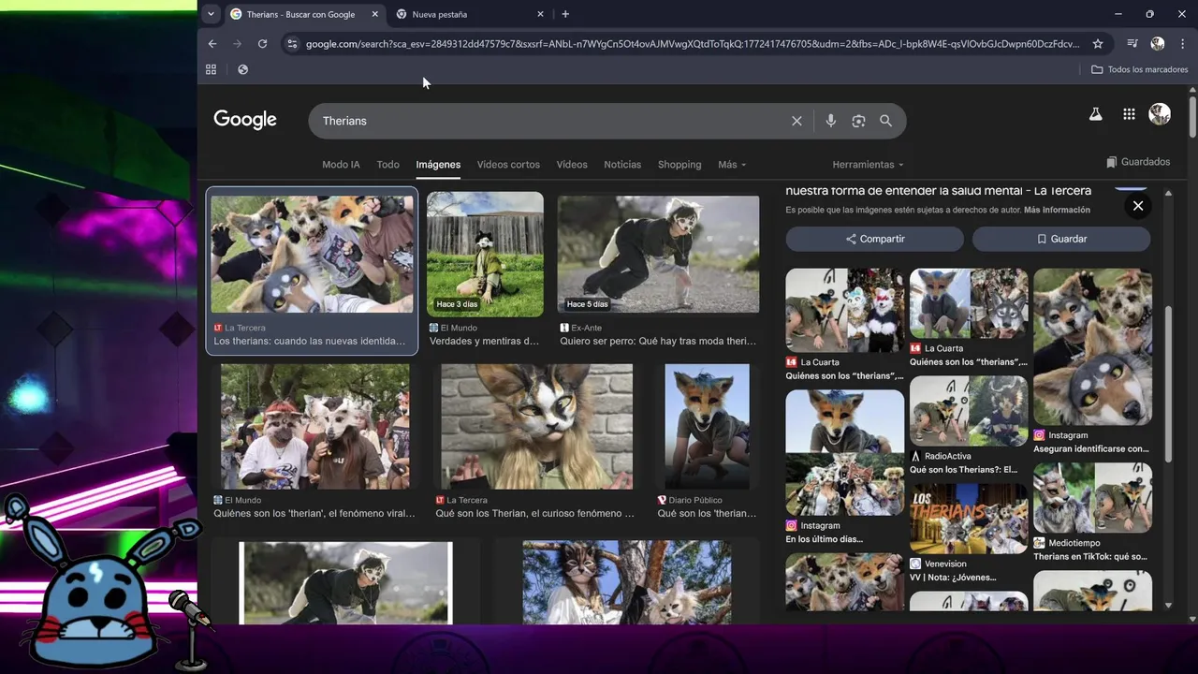Open the Google apps grid

click(1129, 114)
